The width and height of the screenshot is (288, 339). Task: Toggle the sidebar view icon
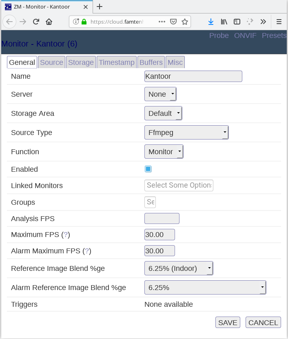click(x=237, y=22)
